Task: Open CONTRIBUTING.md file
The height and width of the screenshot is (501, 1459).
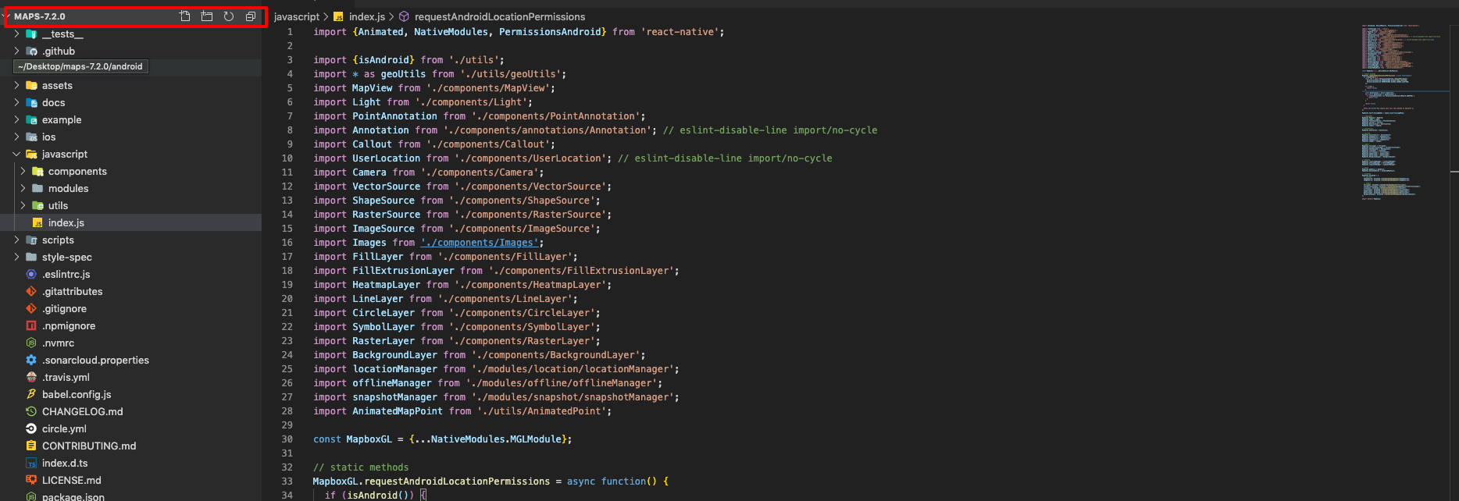Action: [89, 446]
